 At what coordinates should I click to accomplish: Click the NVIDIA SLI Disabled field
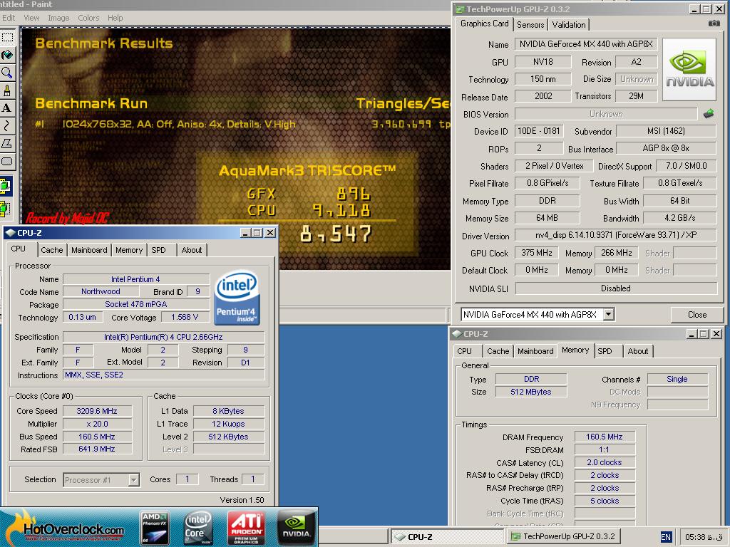pyautogui.click(x=615, y=288)
